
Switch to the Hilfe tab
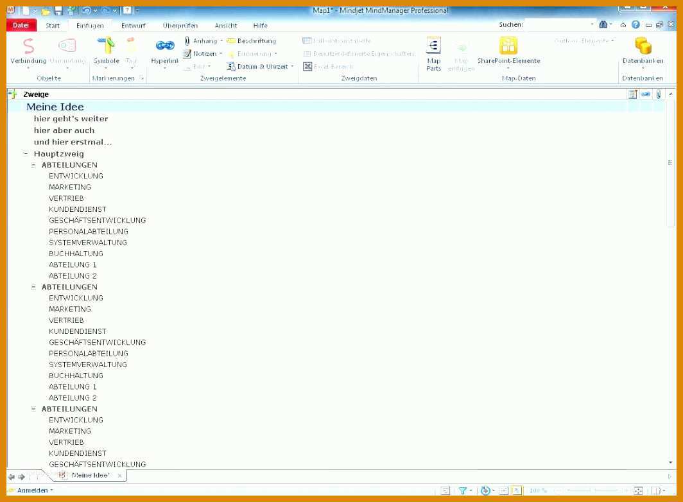click(261, 26)
